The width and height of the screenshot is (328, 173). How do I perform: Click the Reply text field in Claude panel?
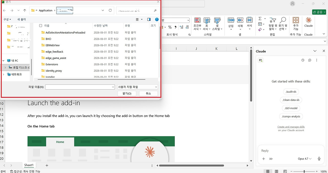[291, 151]
